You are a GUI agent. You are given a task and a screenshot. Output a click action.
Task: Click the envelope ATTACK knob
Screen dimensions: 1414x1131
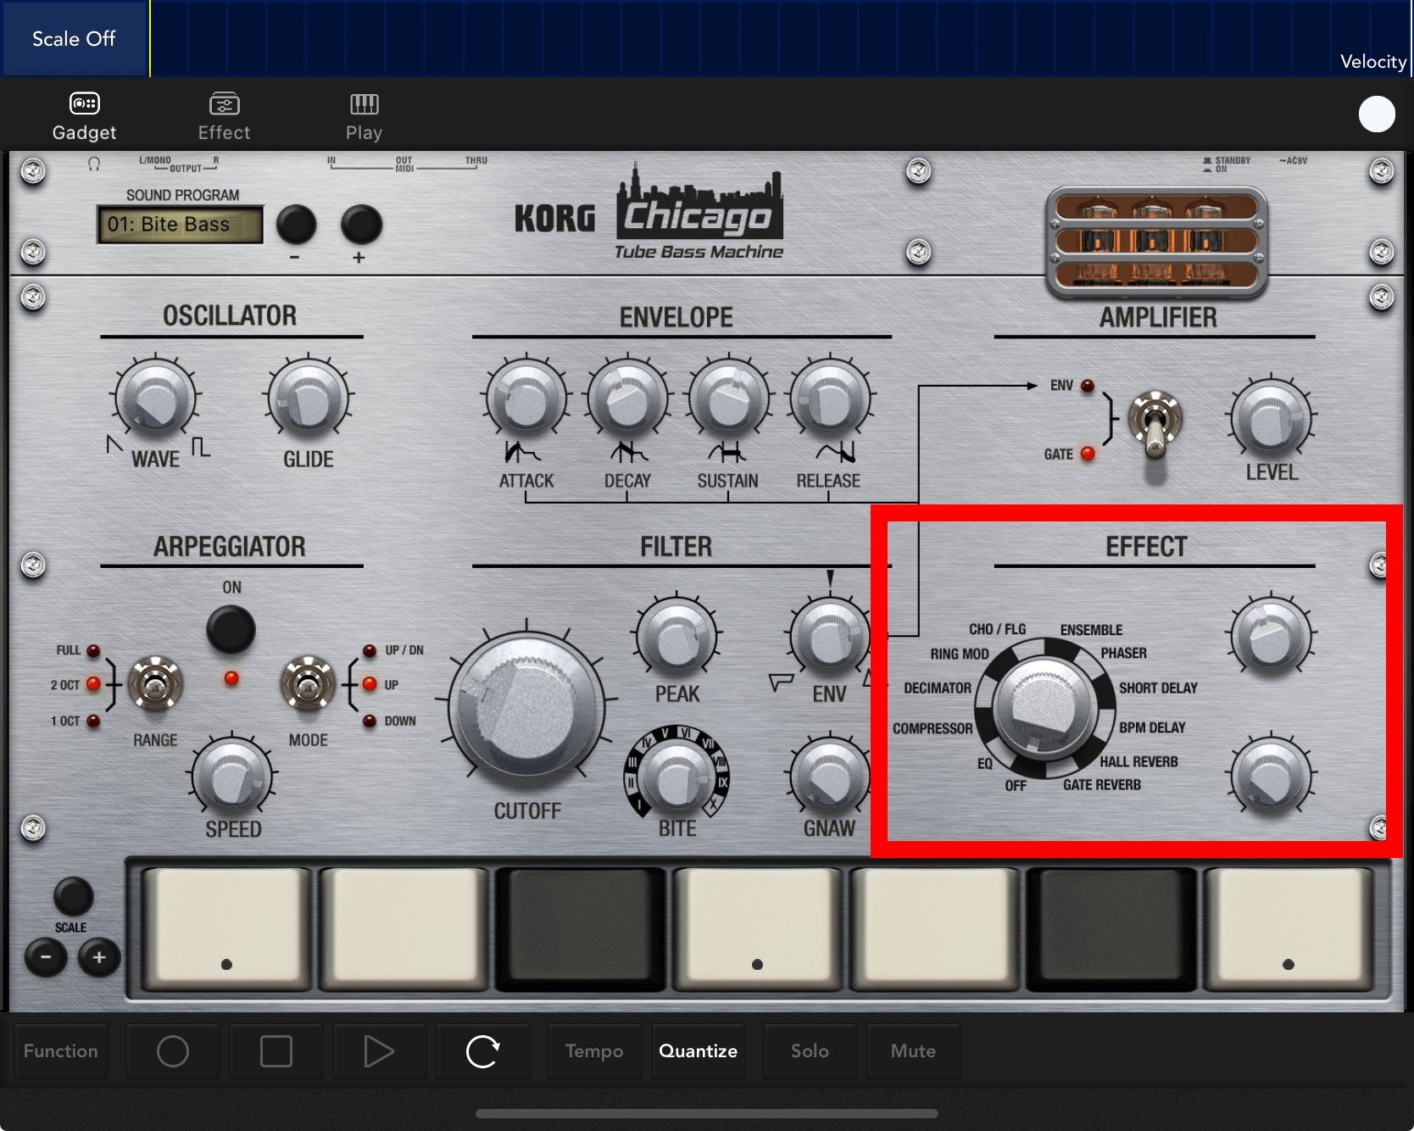coord(526,399)
